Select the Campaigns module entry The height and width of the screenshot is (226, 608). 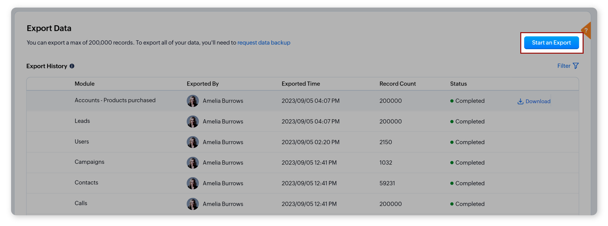[x=89, y=162]
